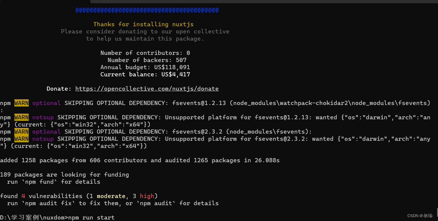Open the opencollective.com/nuxtjs/donate link

tap(147, 89)
